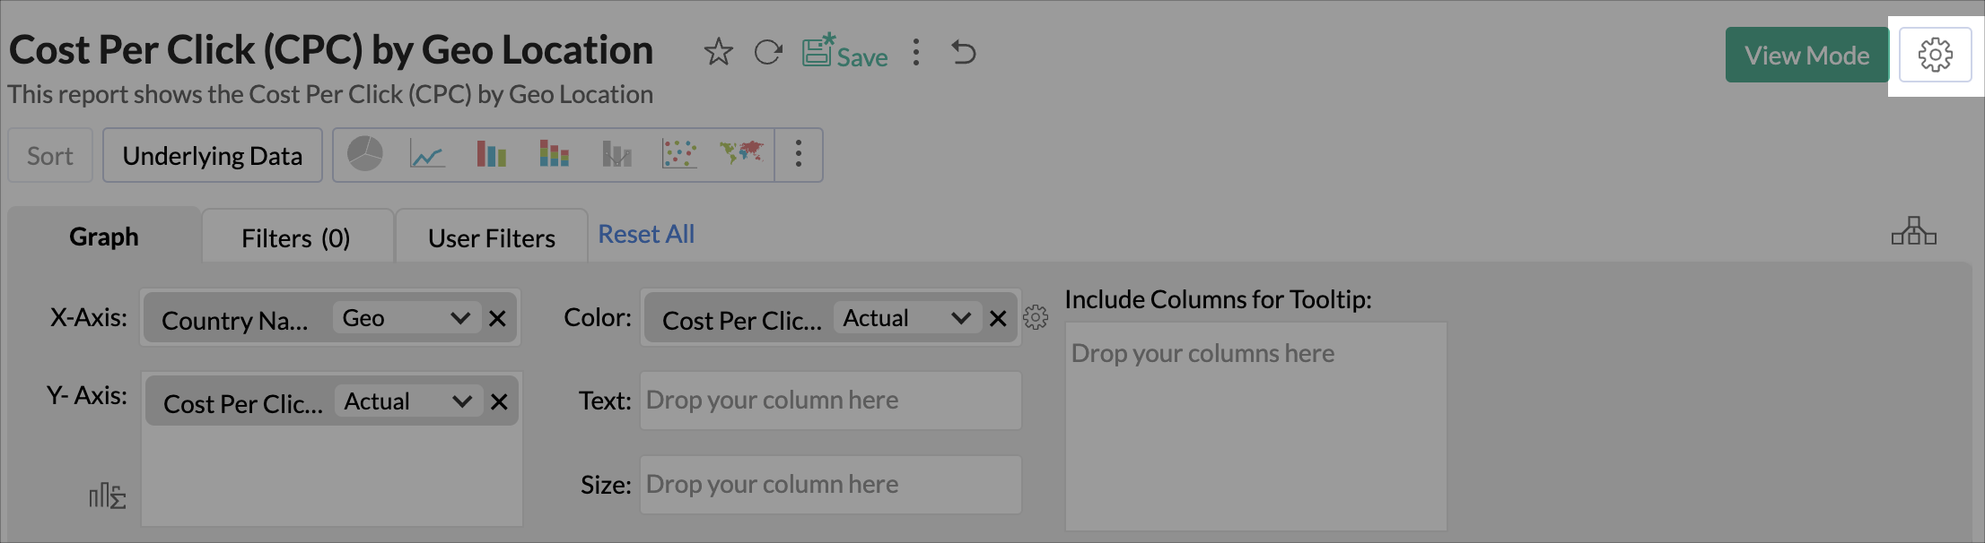Click the refresh report icon
This screenshot has width=1985, height=543.
768,53
